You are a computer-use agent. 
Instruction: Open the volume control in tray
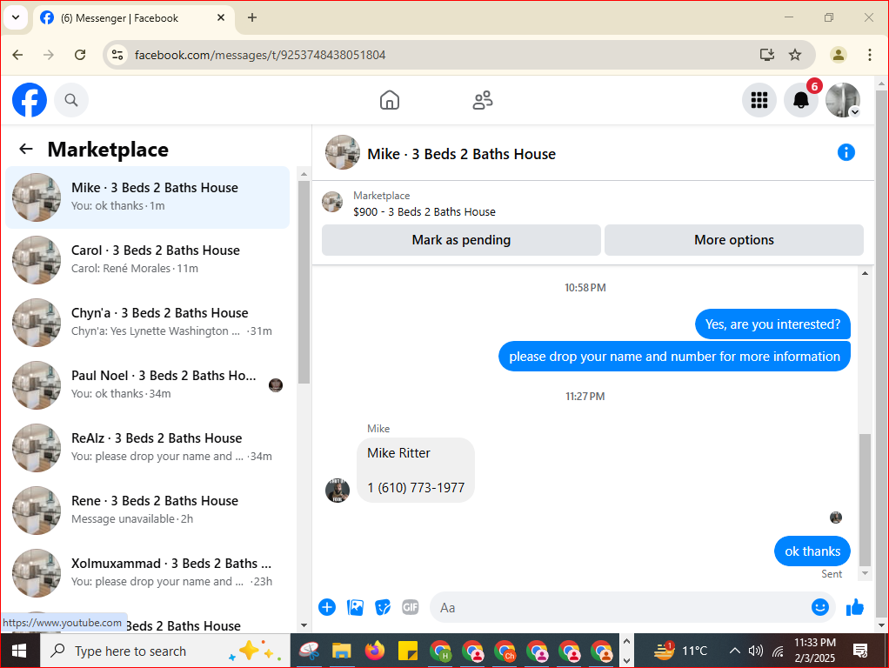[755, 651]
